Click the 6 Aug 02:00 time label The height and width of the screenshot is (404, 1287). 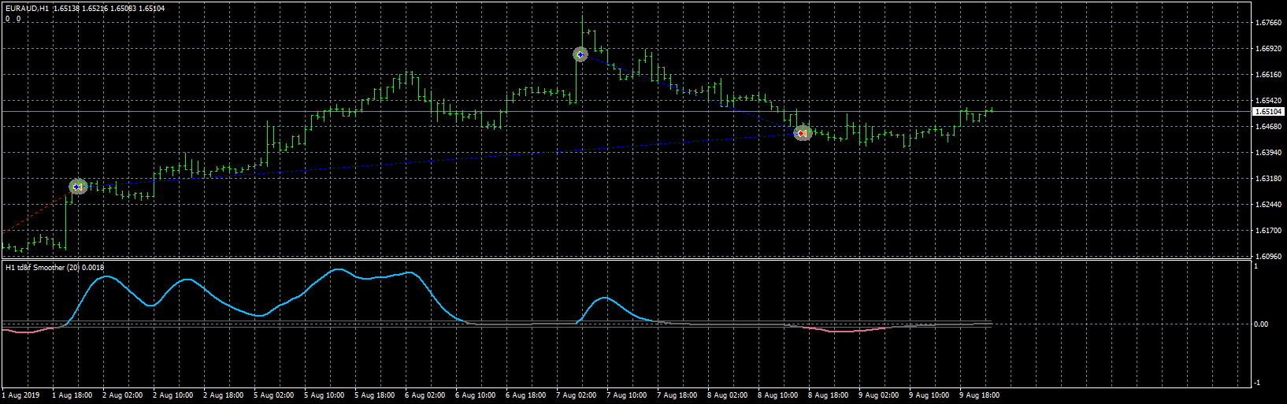[425, 395]
